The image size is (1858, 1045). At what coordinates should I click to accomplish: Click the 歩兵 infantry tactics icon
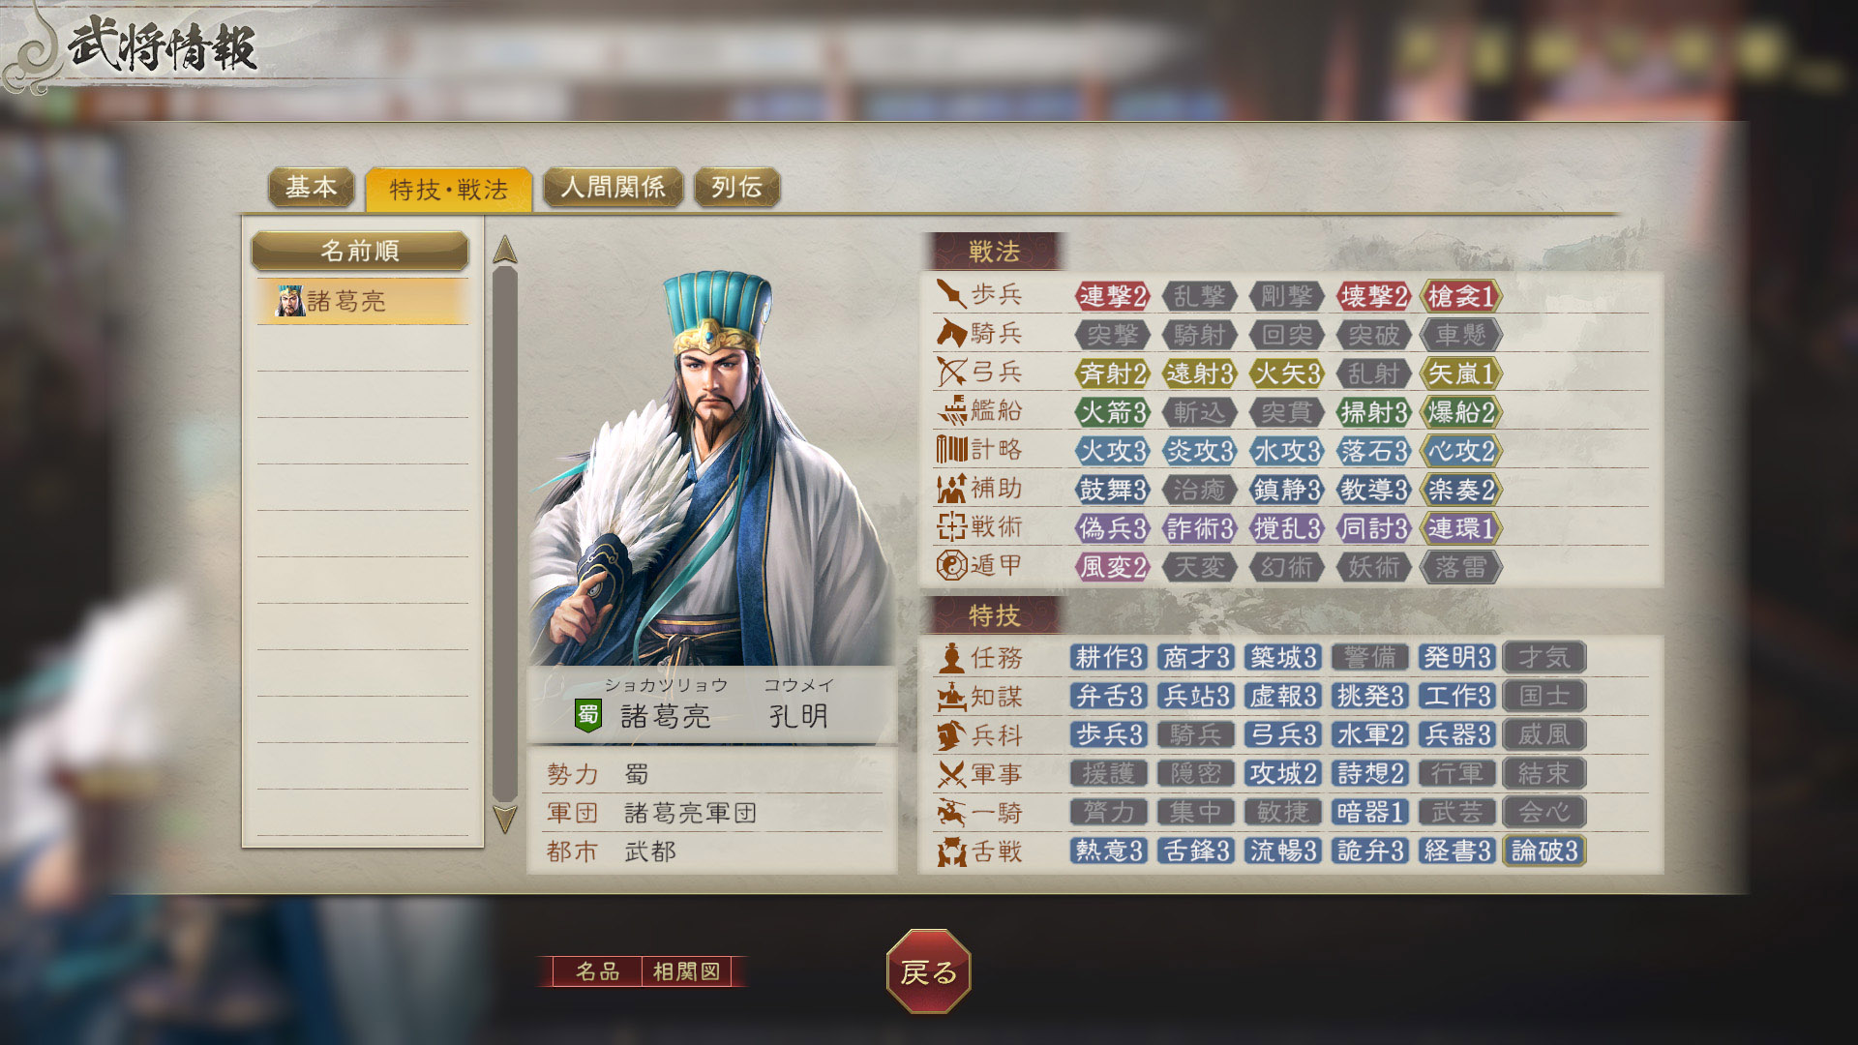click(x=951, y=294)
